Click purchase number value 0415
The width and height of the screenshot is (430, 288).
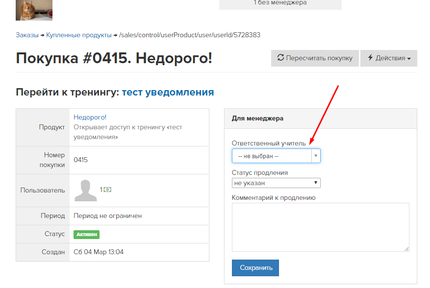point(80,160)
